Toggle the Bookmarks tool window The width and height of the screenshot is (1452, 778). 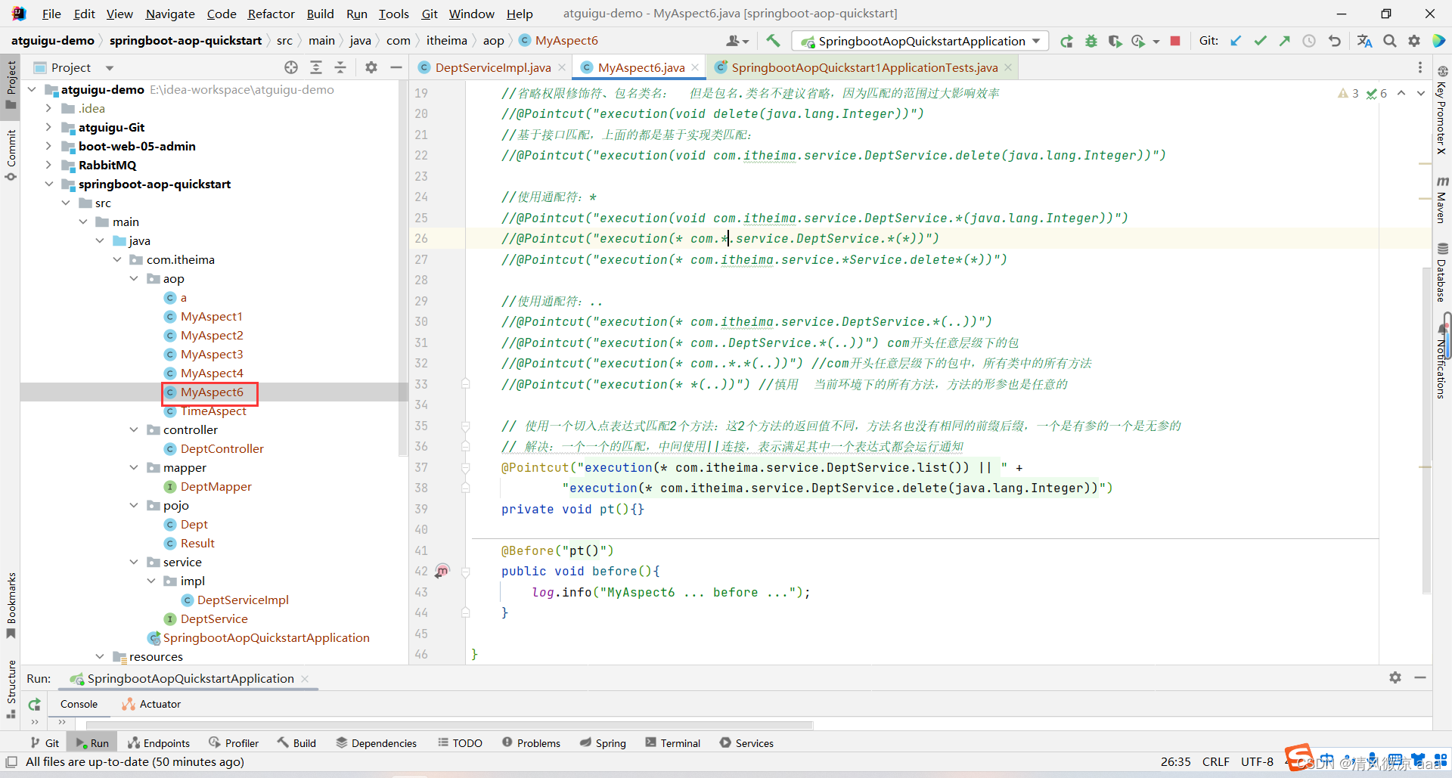[11, 605]
